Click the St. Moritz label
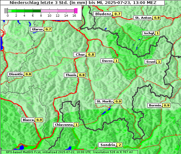This screenshot has height=154, width=181. tap(104, 101)
